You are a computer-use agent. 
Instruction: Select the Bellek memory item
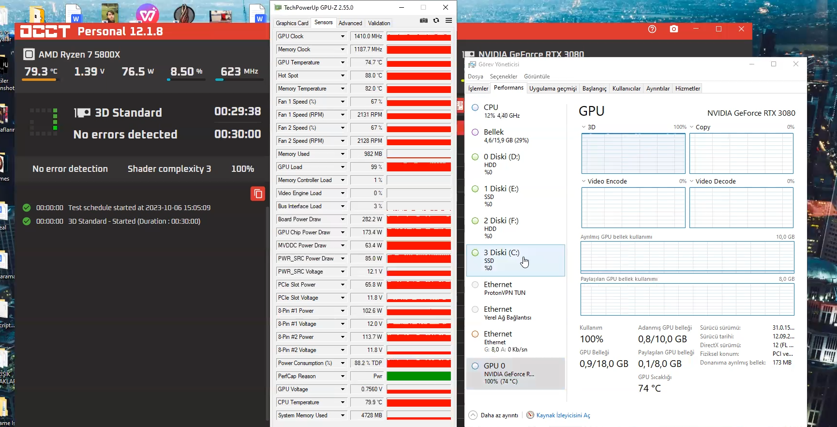(516, 136)
